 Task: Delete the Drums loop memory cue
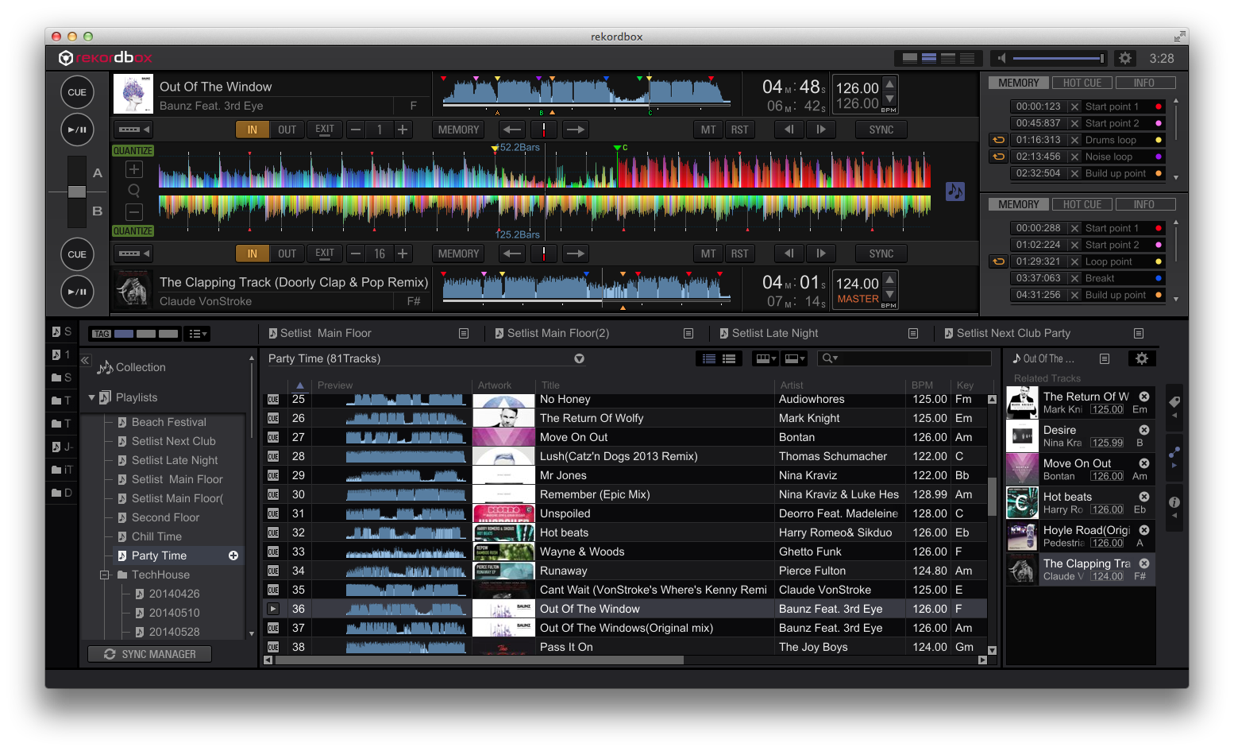[1074, 140]
